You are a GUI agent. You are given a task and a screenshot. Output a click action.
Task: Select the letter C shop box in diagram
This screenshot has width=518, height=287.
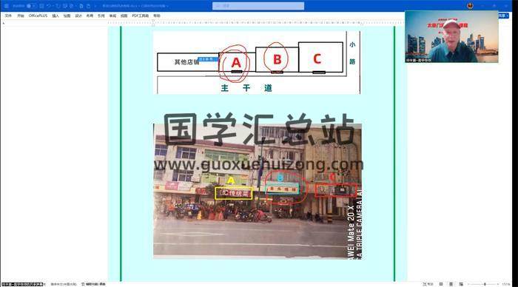coord(320,57)
